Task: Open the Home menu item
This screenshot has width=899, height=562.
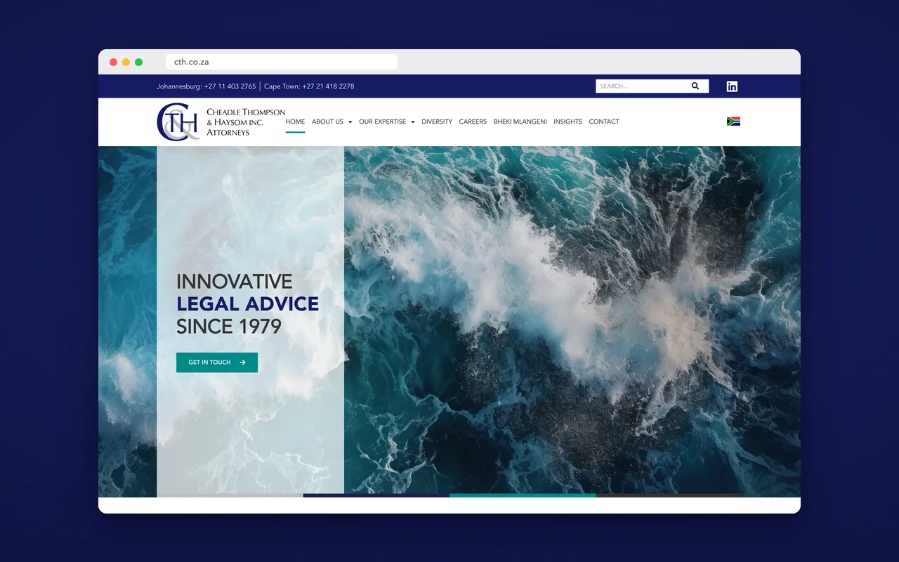Action: coord(295,122)
